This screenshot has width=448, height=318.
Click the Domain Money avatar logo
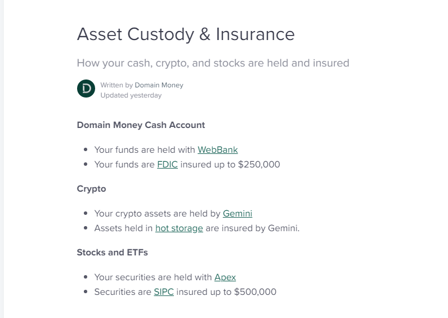[86, 89]
